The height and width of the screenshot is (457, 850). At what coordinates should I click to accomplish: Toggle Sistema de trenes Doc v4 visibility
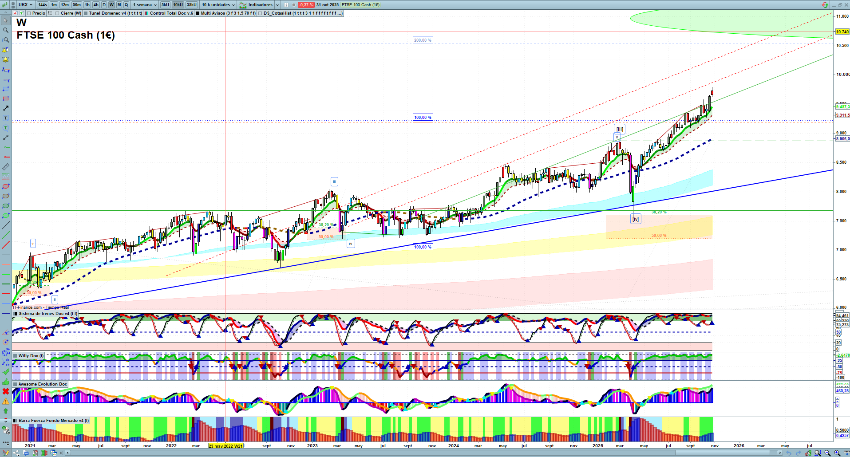point(15,314)
